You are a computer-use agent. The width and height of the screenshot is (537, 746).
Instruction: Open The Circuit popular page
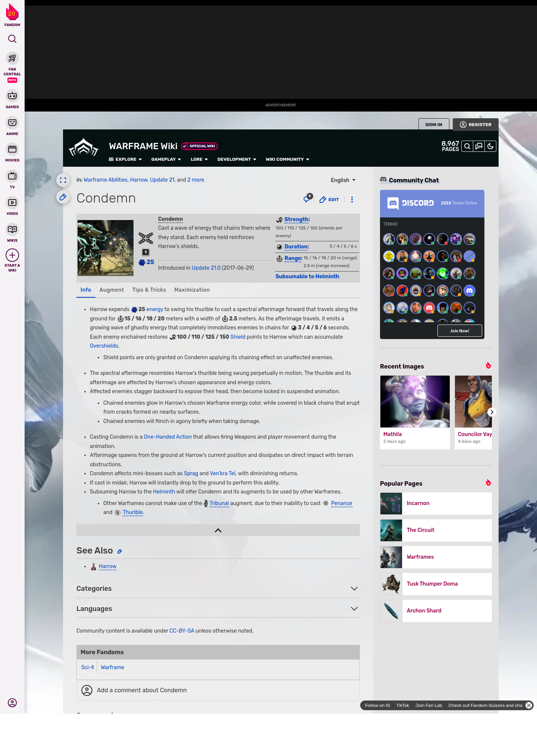(x=436, y=530)
